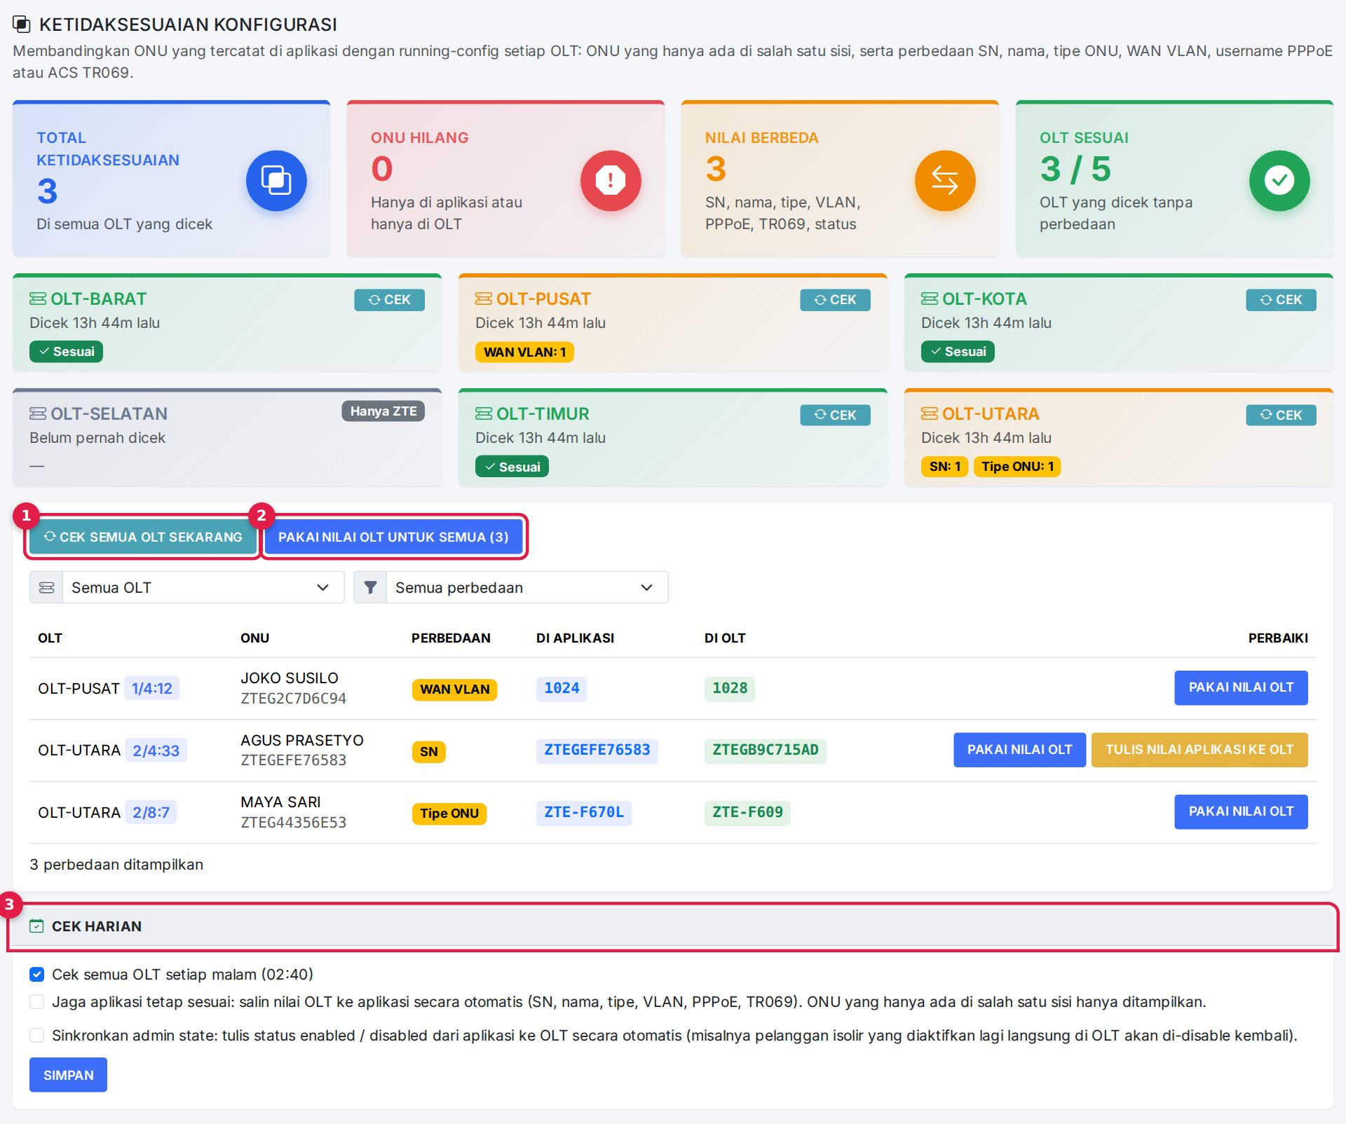Enable Sinkronkan admin state checkbox
1346x1124 pixels.
(37, 1036)
